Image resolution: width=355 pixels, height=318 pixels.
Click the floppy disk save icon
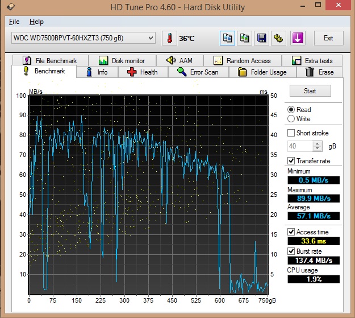pyautogui.click(x=262, y=38)
